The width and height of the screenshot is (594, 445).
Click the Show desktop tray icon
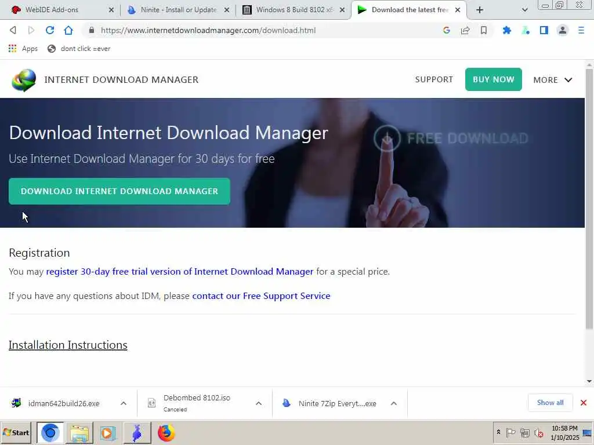click(588, 432)
